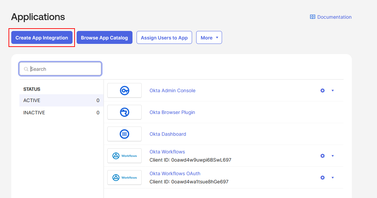Open the dropdown arrow for Okta Workflows

333,156
